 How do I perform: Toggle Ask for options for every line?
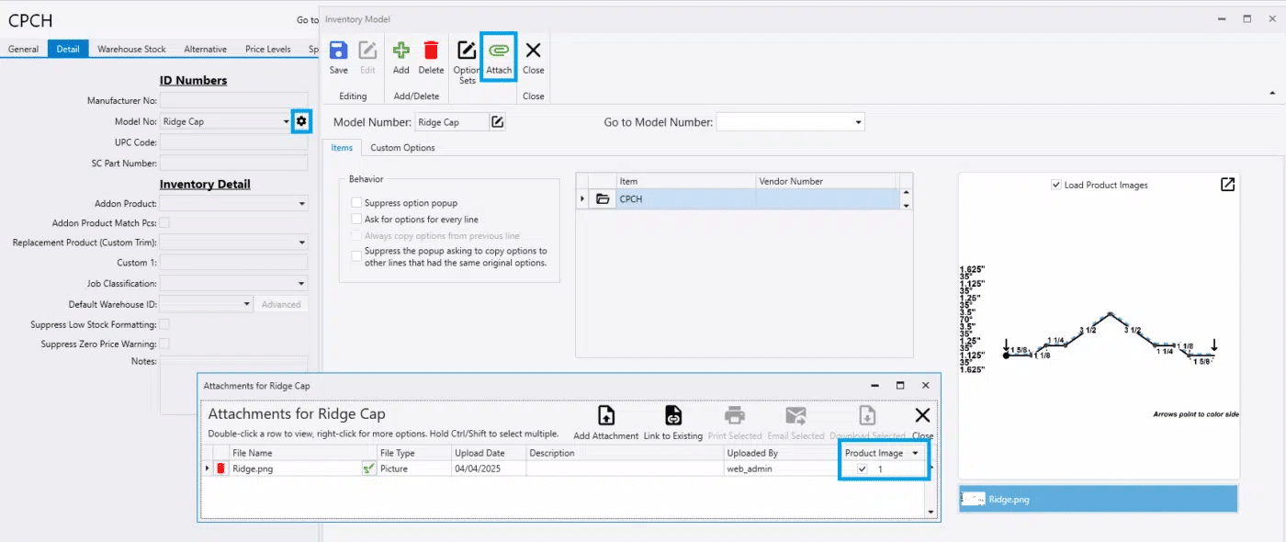point(356,220)
